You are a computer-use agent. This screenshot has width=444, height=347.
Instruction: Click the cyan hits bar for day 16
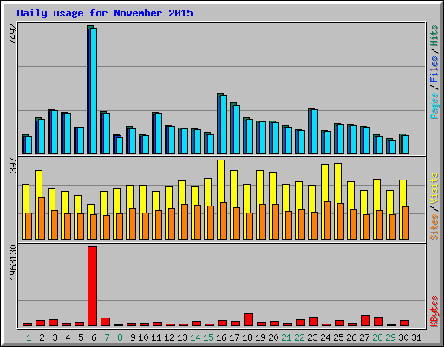click(224, 124)
